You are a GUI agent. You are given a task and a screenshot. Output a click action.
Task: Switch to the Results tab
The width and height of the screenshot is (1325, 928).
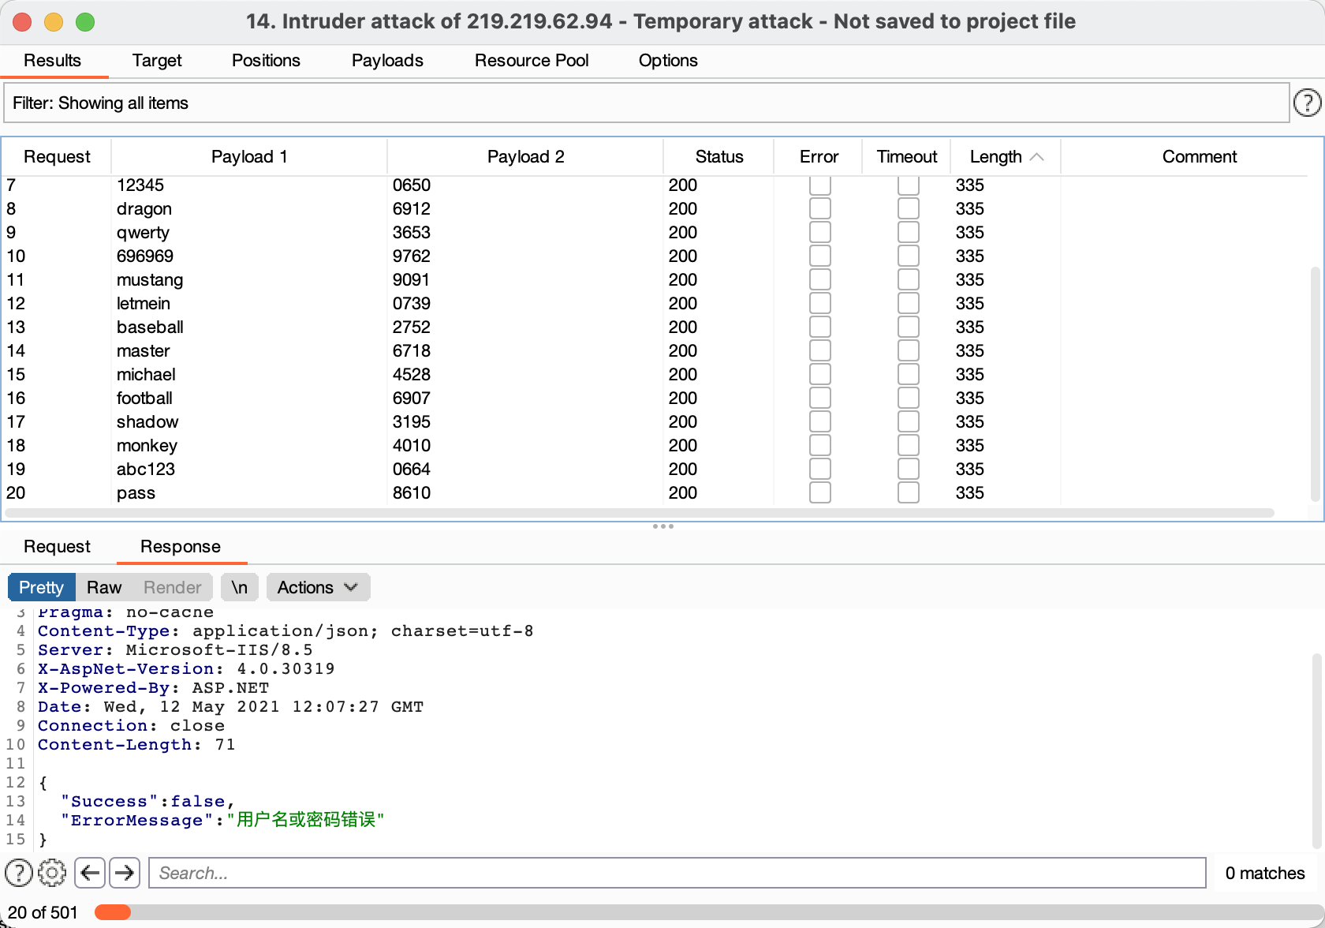[x=52, y=61]
